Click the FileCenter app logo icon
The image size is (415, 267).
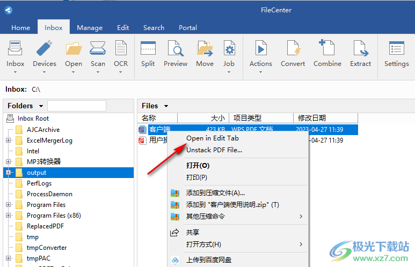click(x=8, y=10)
